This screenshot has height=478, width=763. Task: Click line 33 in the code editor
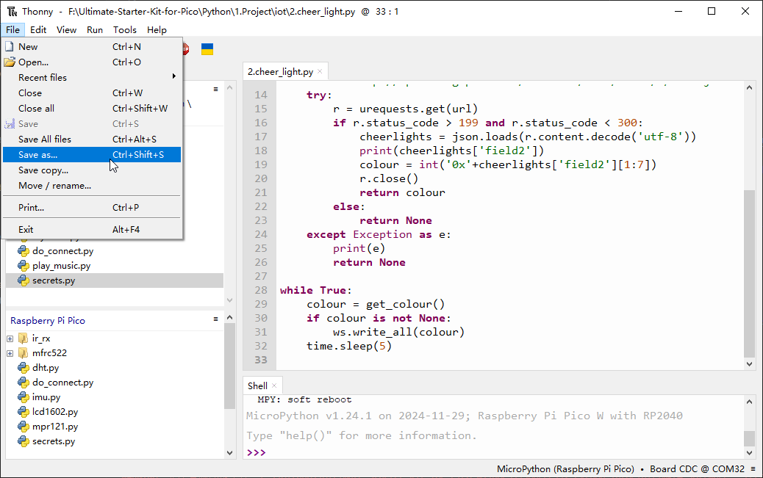[x=509, y=360]
